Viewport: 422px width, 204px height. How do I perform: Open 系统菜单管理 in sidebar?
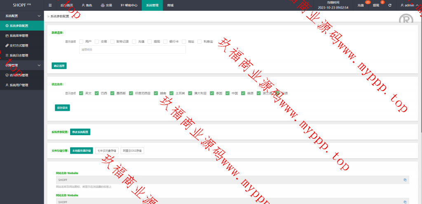pyautogui.click(x=22, y=35)
